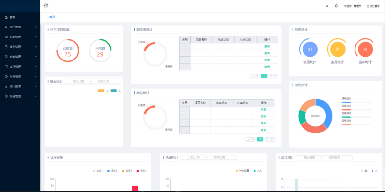Toggle the 计划数量 legend in 线路统计
Image resolution: width=385 pixels, height=192 pixels.
coord(243,171)
